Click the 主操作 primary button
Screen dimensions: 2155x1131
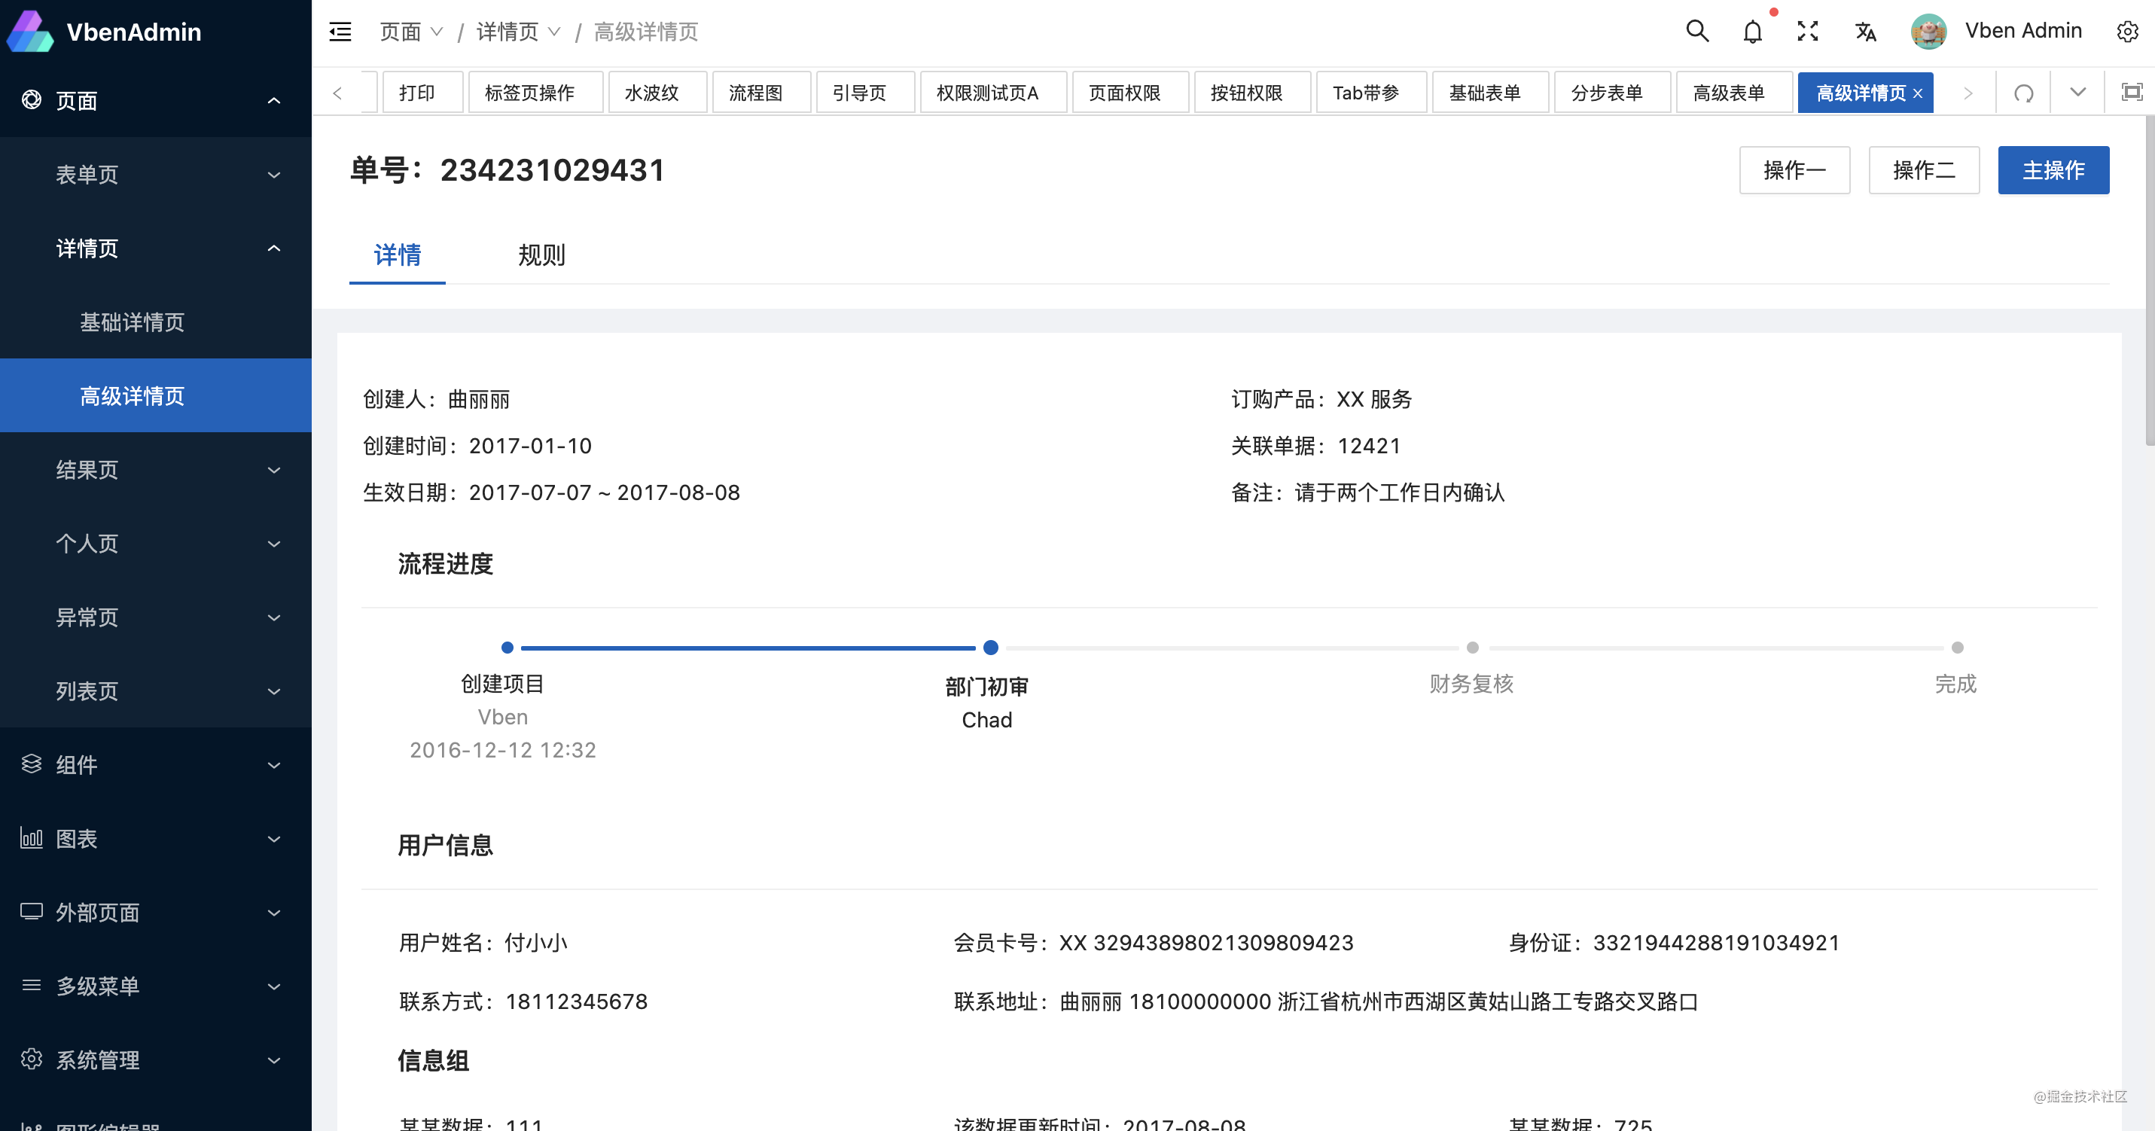[2052, 171]
